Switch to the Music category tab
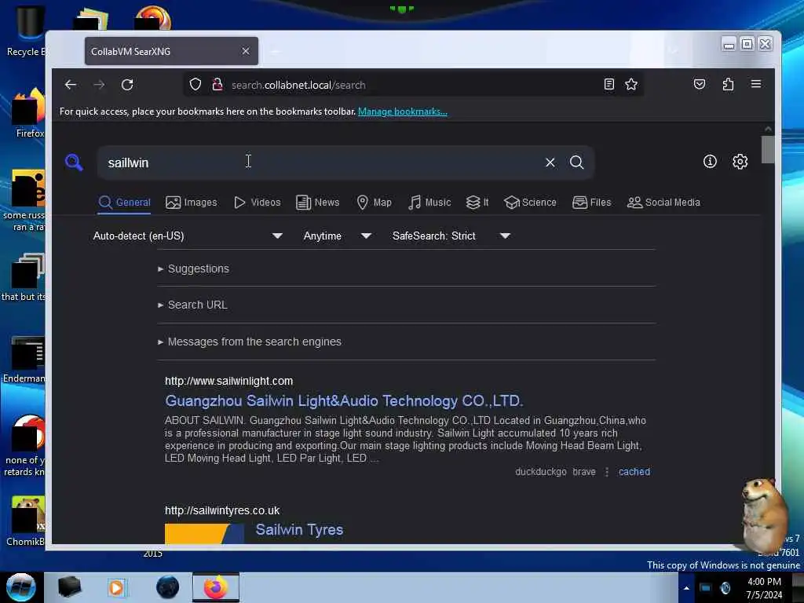 tap(429, 203)
